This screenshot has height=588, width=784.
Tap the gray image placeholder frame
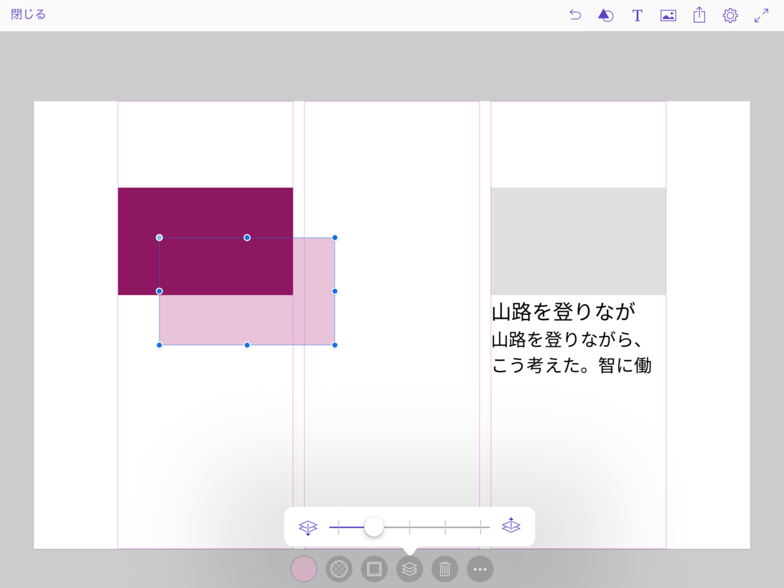[x=578, y=240]
